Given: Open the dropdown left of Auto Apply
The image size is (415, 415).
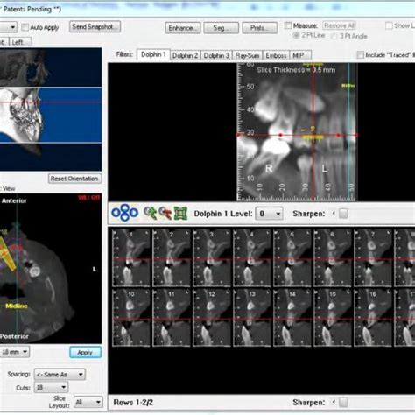Looking at the screenshot, I should [9, 27].
